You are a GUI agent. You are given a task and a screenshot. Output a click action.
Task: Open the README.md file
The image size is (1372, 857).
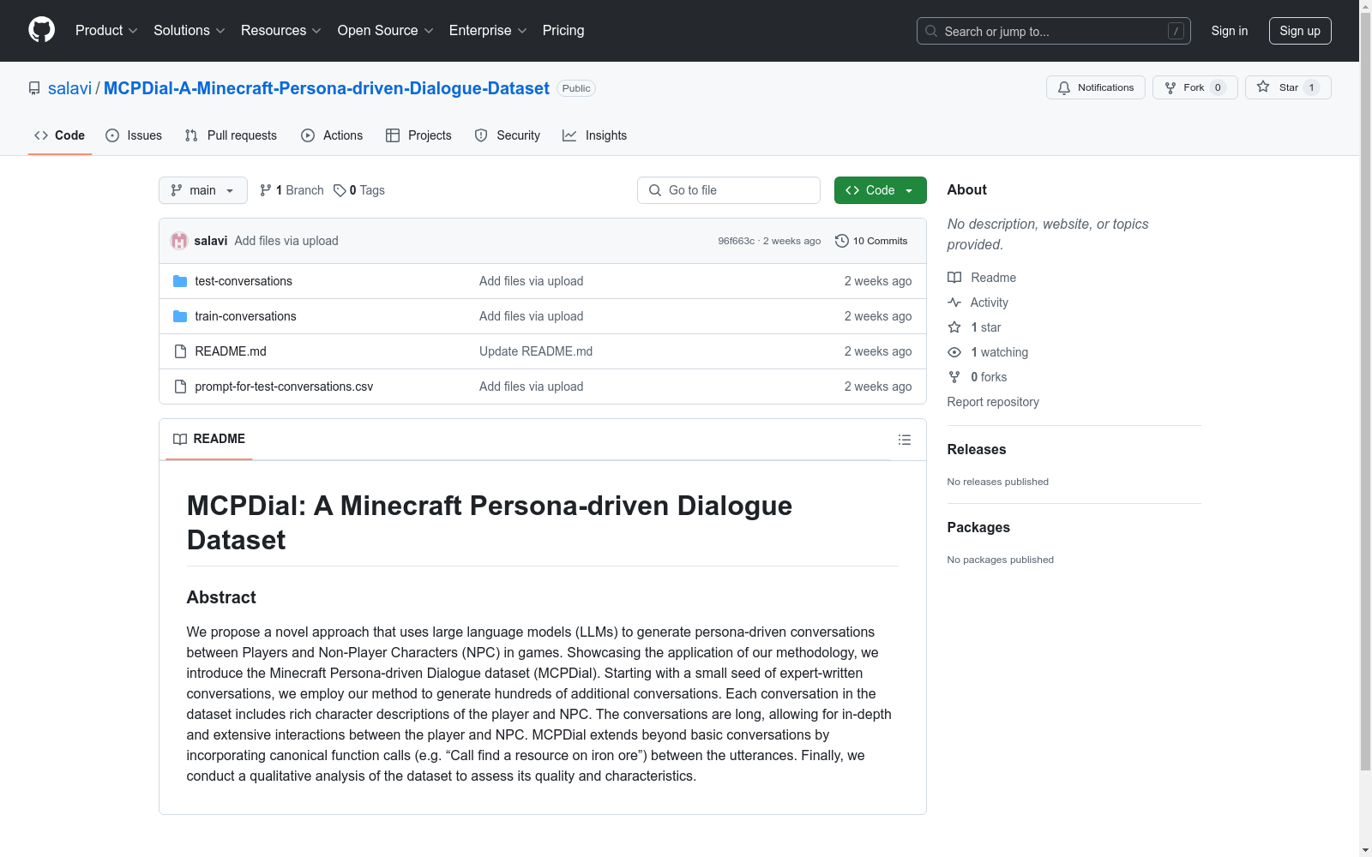tap(231, 351)
